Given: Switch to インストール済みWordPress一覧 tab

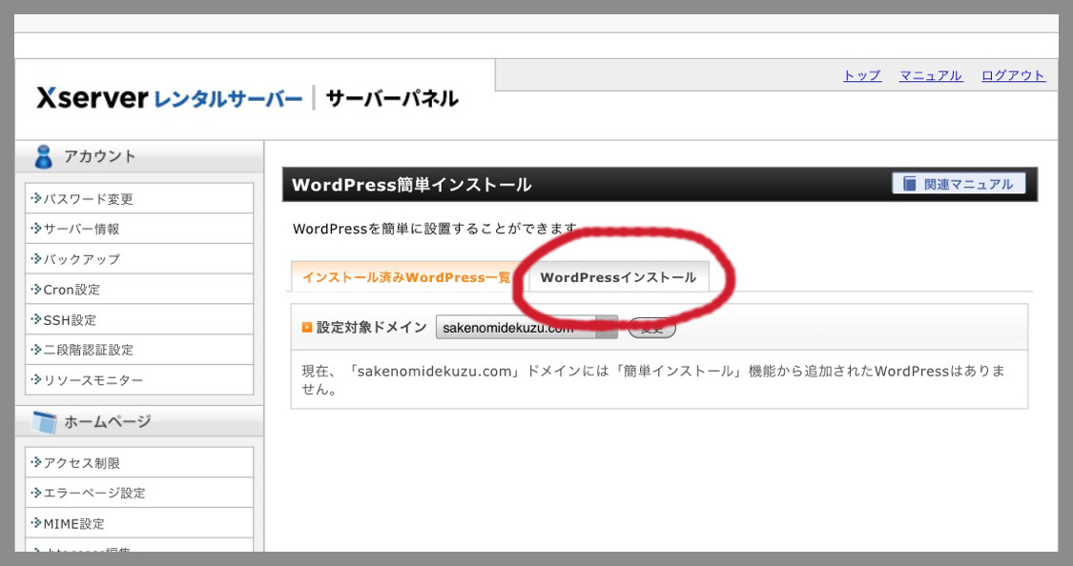Looking at the screenshot, I should (x=406, y=277).
